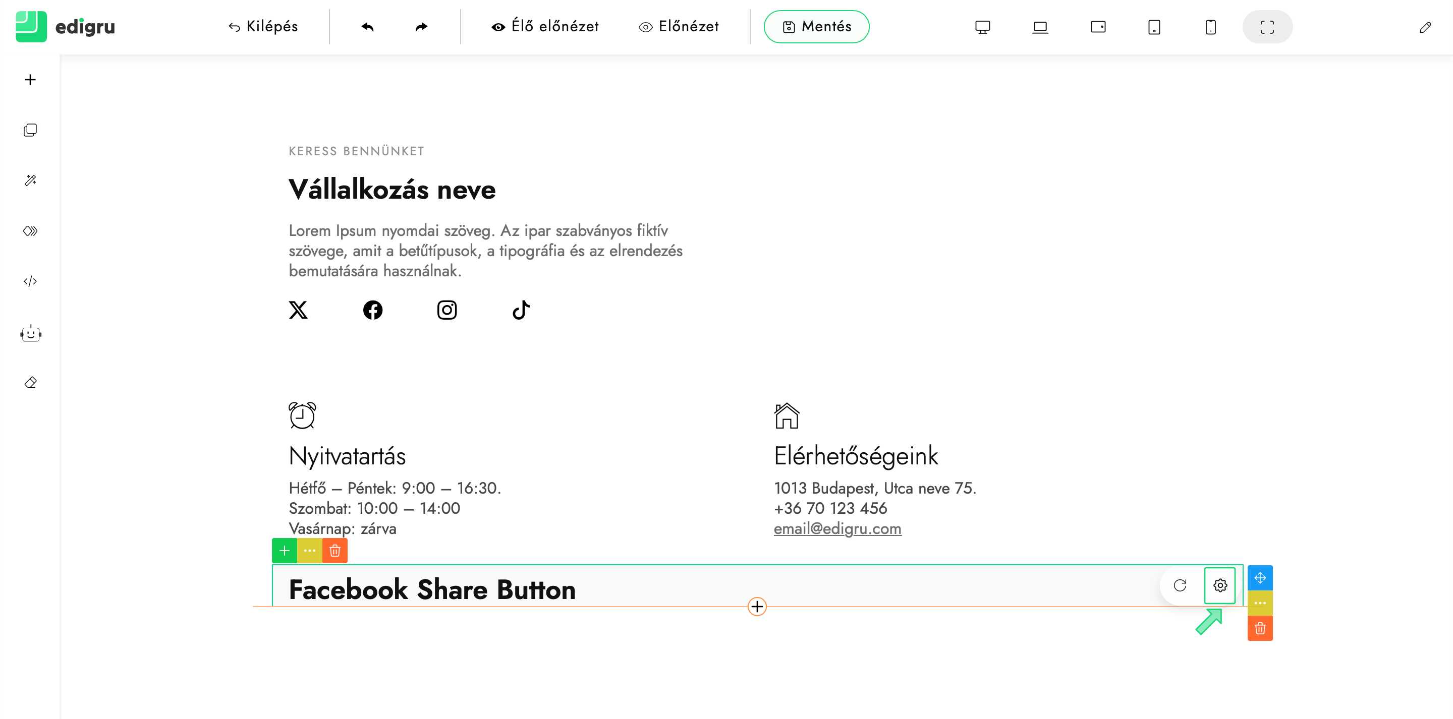The image size is (1453, 719).
Task: Refresh the Facebook Share Button widget
Action: (x=1180, y=585)
